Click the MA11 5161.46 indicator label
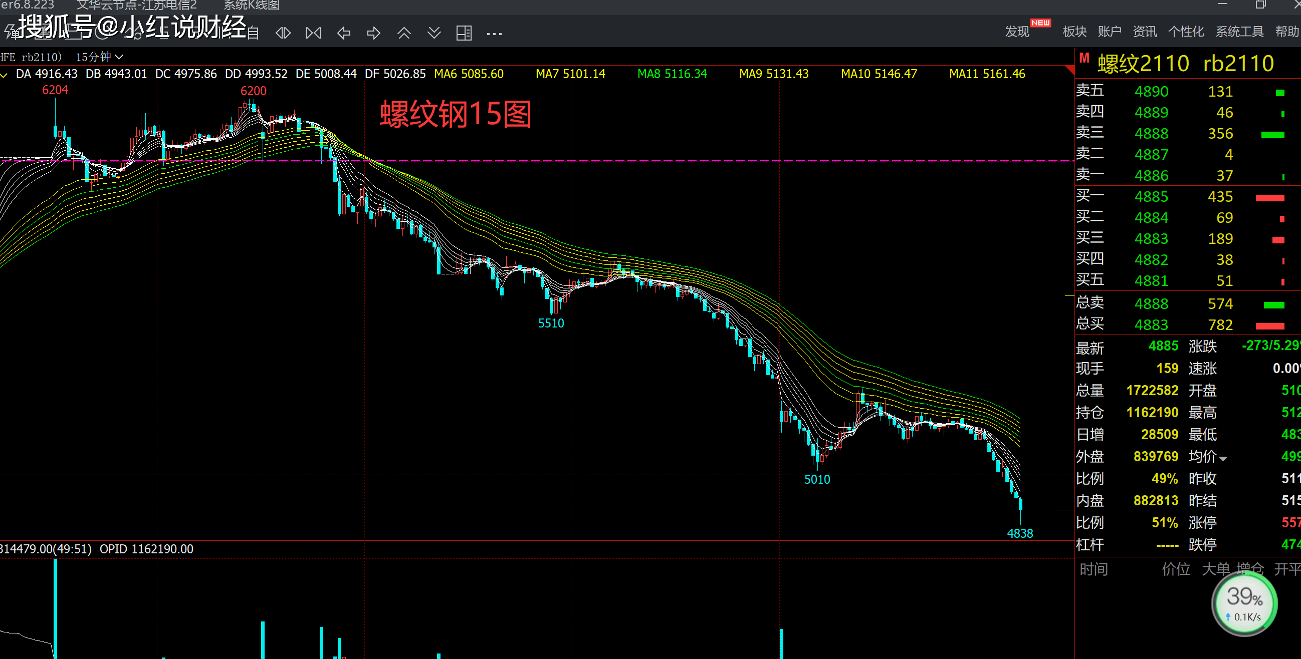The width and height of the screenshot is (1301, 659). [987, 74]
